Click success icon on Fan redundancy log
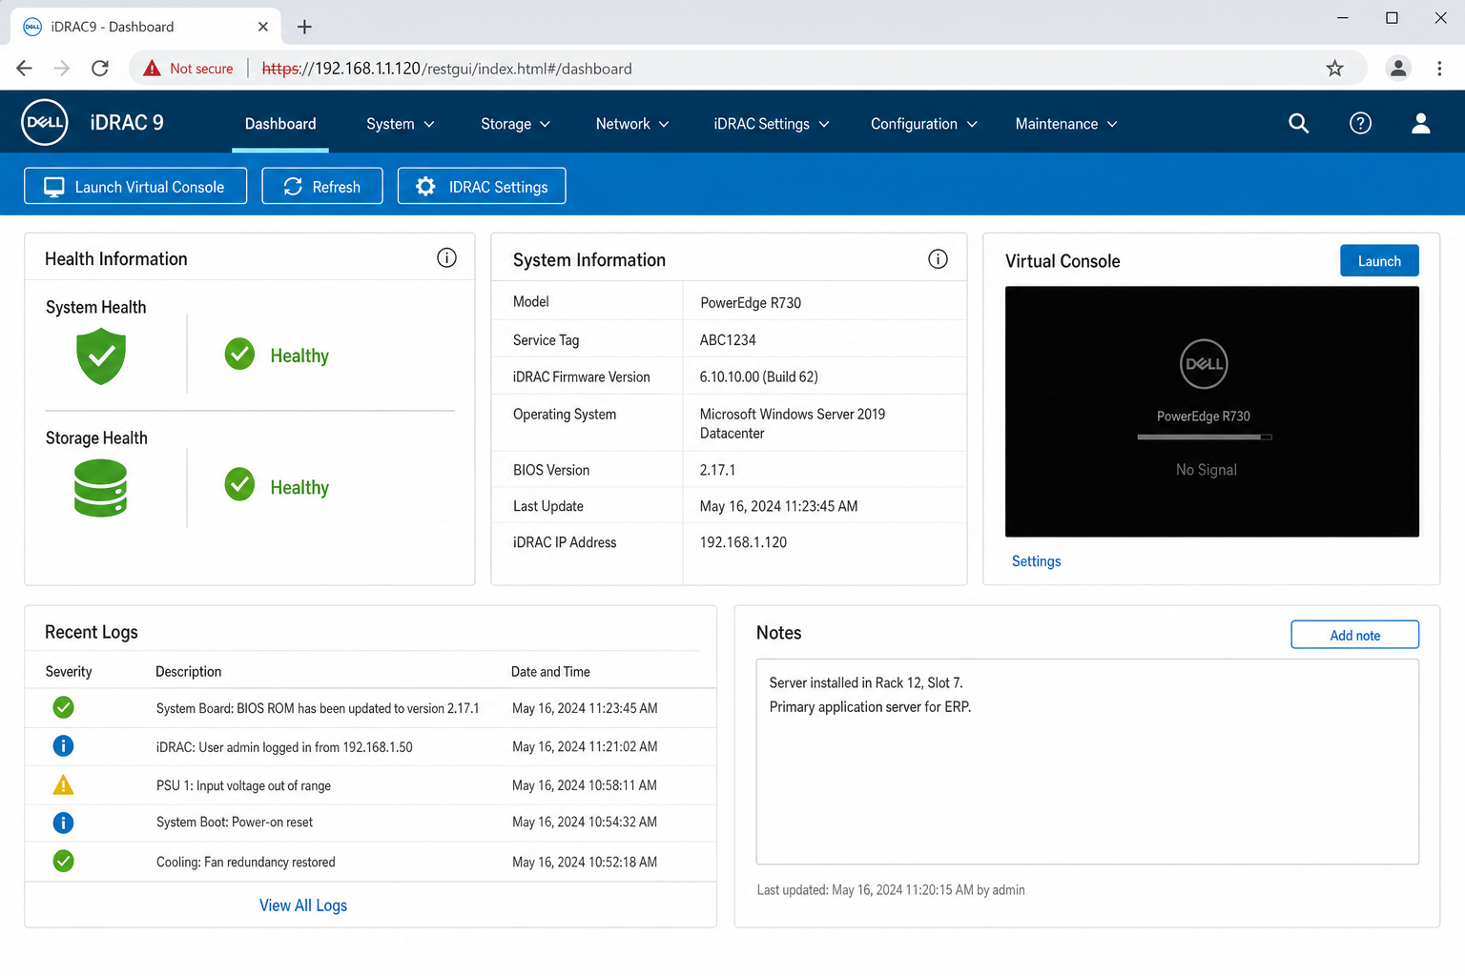This screenshot has width=1465, height=976. pyautogui.click(x=63, y=862)
